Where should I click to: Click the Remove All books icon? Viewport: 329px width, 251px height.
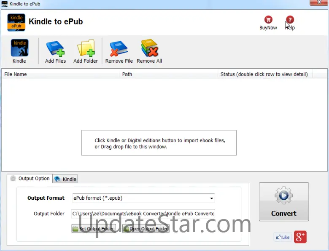click(x=149, y=48)
